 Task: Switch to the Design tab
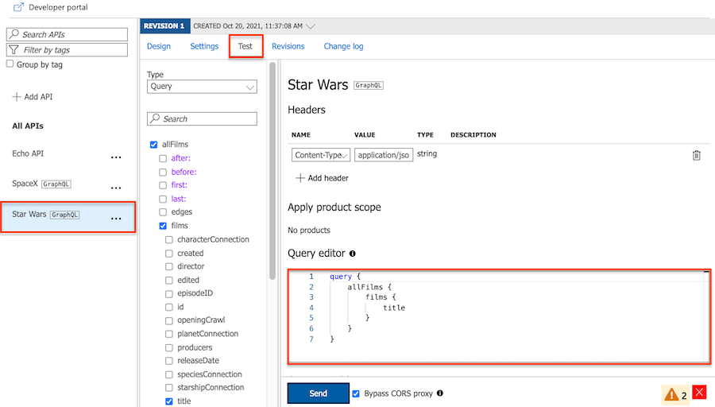click(x=159, y=46)
